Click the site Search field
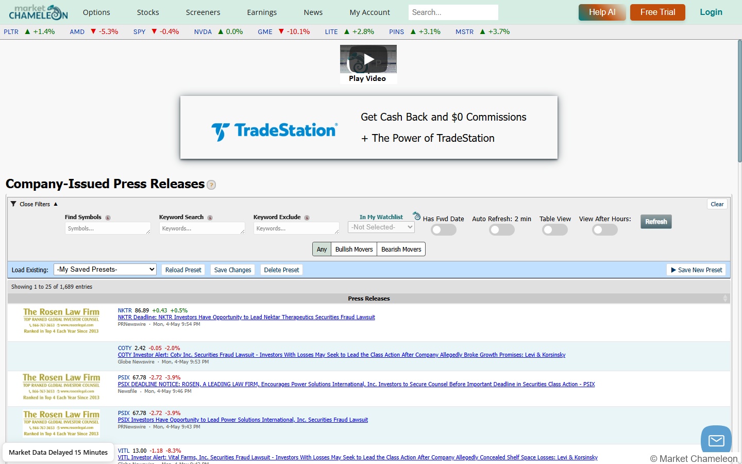Viewport: 742px width, 464px height. [x=453, y=12]
